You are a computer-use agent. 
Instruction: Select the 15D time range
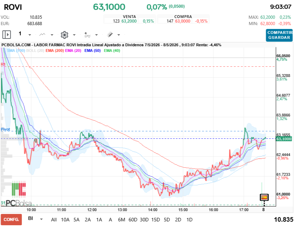pos(155,220)
